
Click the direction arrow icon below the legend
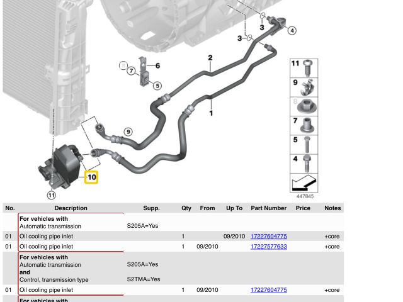point(304,184)
